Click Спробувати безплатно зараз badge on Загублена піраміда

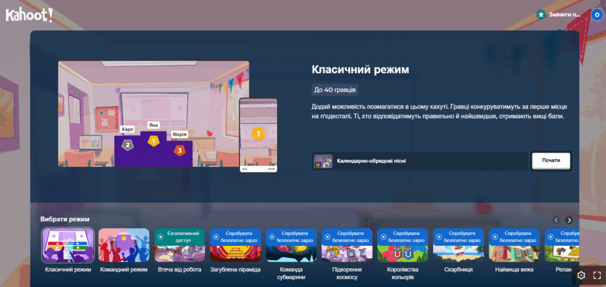point(235,237)
